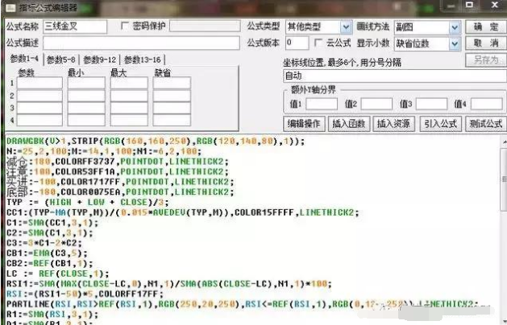Click row 4 缺省 default field
Image resolution: width=507 pixels, height=325 pixels.
(x=172, y=120)
